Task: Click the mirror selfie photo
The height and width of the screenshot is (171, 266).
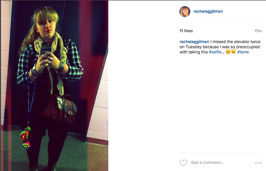Action: pyautogui.click(x=55, y=86)
